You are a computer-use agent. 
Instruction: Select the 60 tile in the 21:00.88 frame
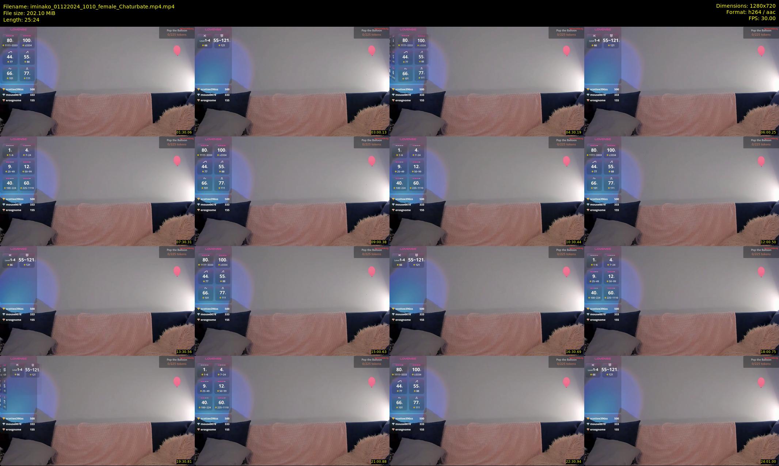[221, 403]
